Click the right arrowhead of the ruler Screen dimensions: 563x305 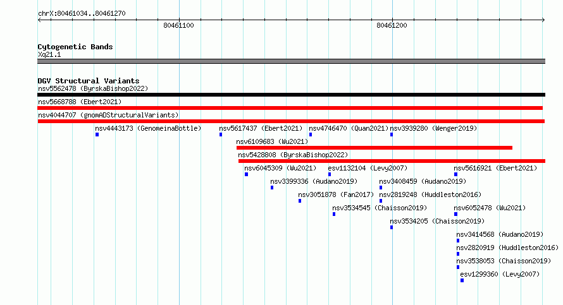point(543,20)
